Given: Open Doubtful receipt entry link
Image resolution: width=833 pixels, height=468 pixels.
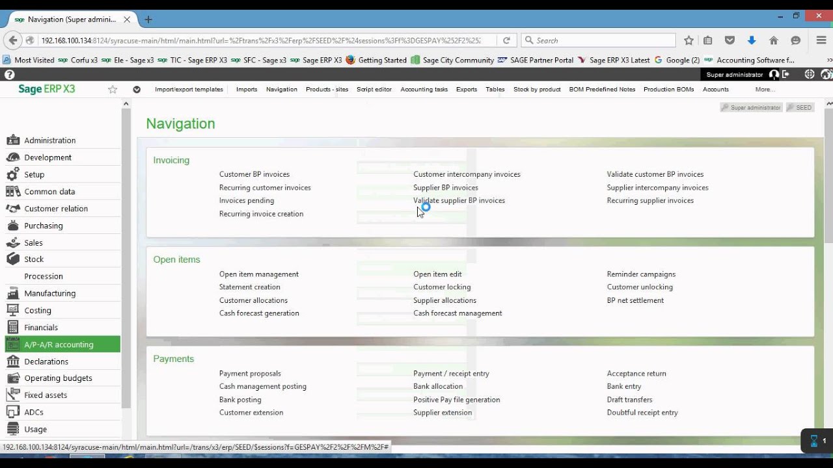Looking at the screenshot, I should pyautogui.click(x=642, y=413).
